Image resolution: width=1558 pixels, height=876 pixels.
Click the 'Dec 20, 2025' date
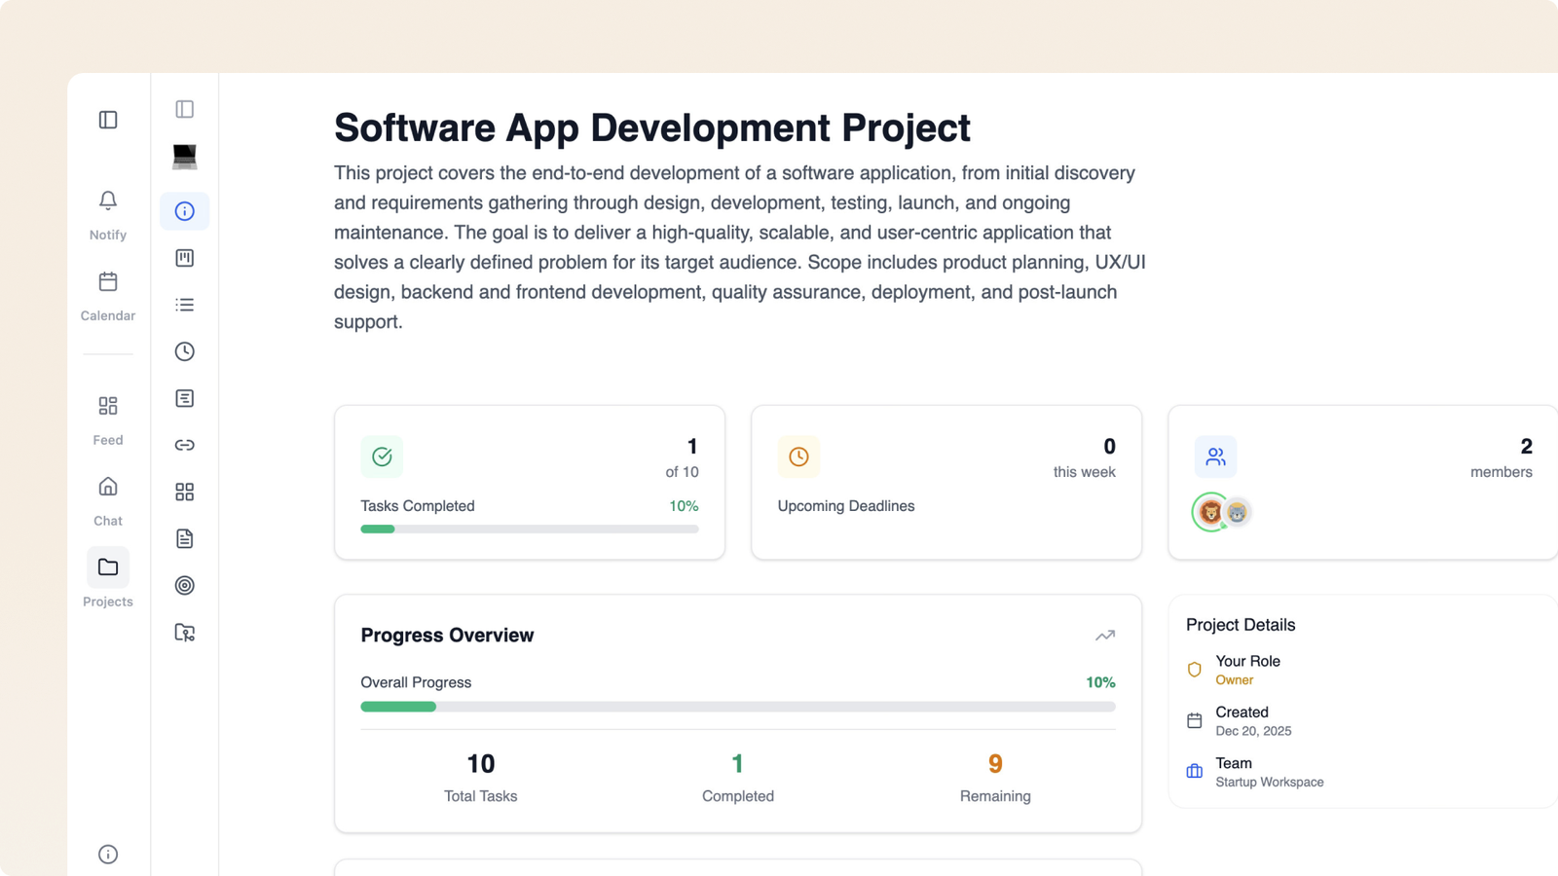1253,731
